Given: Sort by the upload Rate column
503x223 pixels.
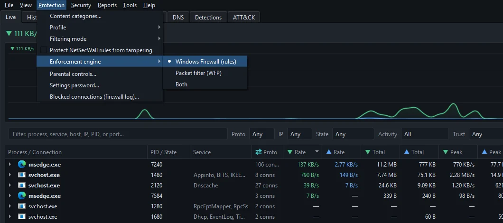Looking at the screenshot, I should click(x=341, y=152).
